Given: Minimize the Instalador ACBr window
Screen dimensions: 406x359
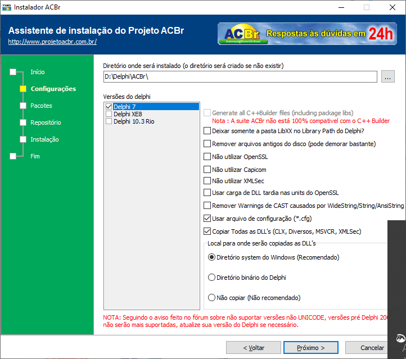Looking at the screenshot, I should pos(341,7).
